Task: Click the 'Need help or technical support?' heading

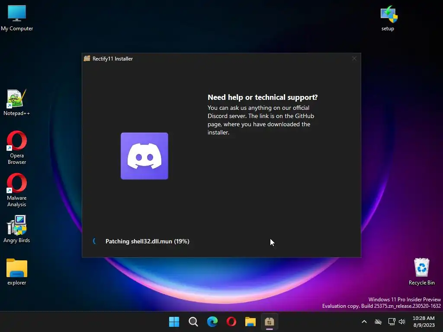Action: (x=263, y=97)
